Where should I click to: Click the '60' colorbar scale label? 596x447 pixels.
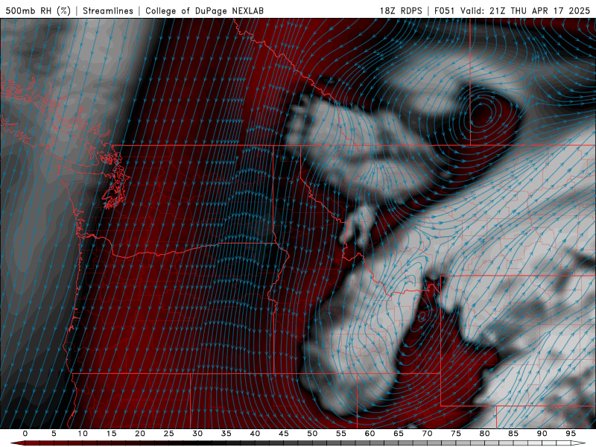(370, 434)
